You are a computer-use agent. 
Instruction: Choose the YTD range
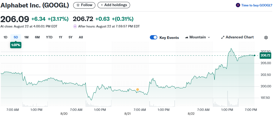coord(49,37)
